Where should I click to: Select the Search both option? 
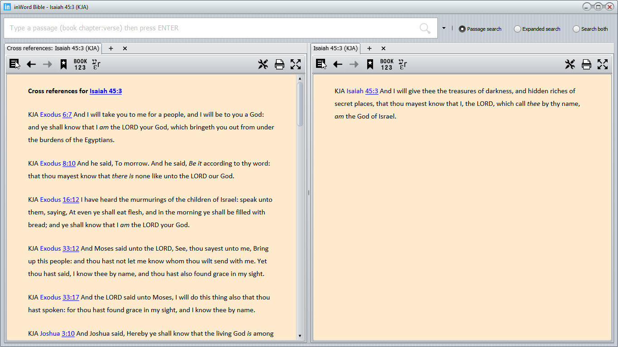click(576, 29)
